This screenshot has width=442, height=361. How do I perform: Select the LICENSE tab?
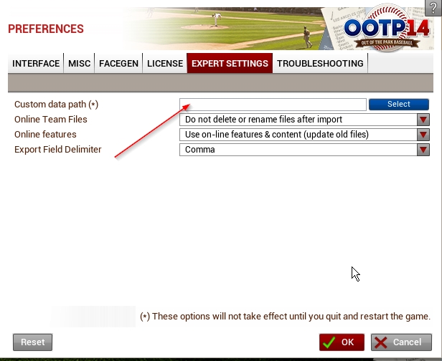pyautogui.click(x=164, y=64)
